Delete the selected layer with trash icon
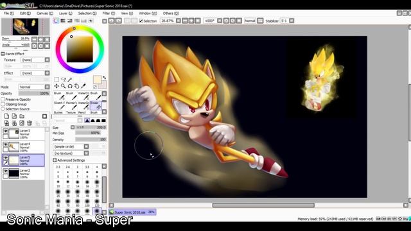 pyautogui.click(x=30, y=123)
